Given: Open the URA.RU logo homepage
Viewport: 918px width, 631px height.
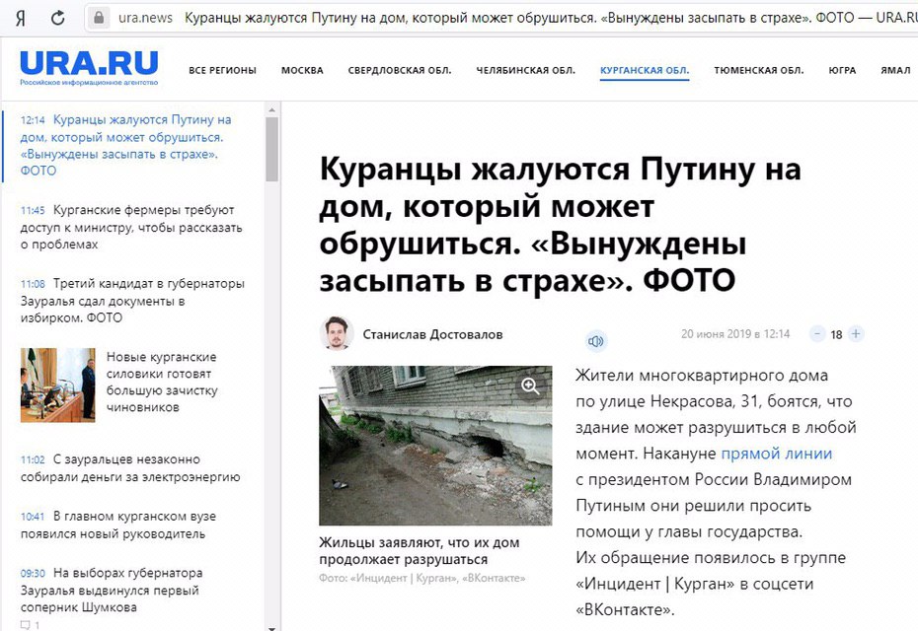Looking at the screenshot, I should coord(89,68).
